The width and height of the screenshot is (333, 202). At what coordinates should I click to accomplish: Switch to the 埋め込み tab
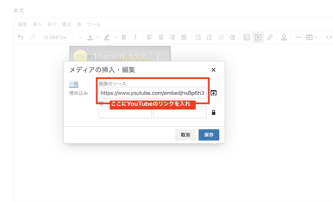click(78, 93)
